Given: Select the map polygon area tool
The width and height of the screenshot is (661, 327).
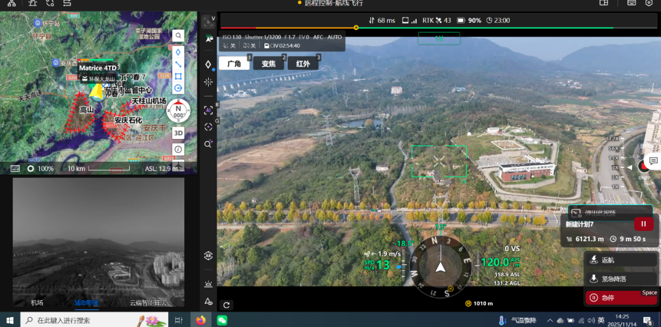Looking at the screenshot, I should (178, 76).
